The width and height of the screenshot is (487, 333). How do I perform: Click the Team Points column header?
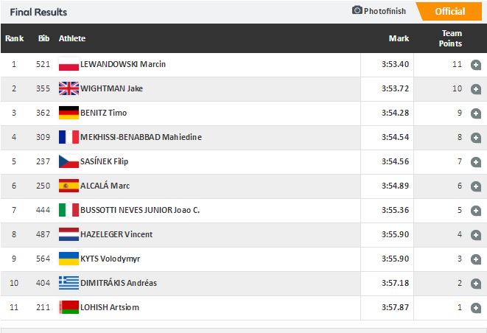pos(451,38)
